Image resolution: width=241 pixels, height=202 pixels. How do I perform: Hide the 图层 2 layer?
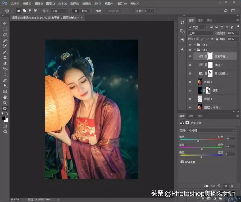(x=190, y=82)
